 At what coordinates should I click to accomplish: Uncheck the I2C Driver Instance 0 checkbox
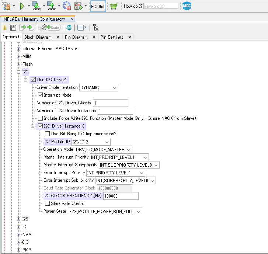click(40, 126)
